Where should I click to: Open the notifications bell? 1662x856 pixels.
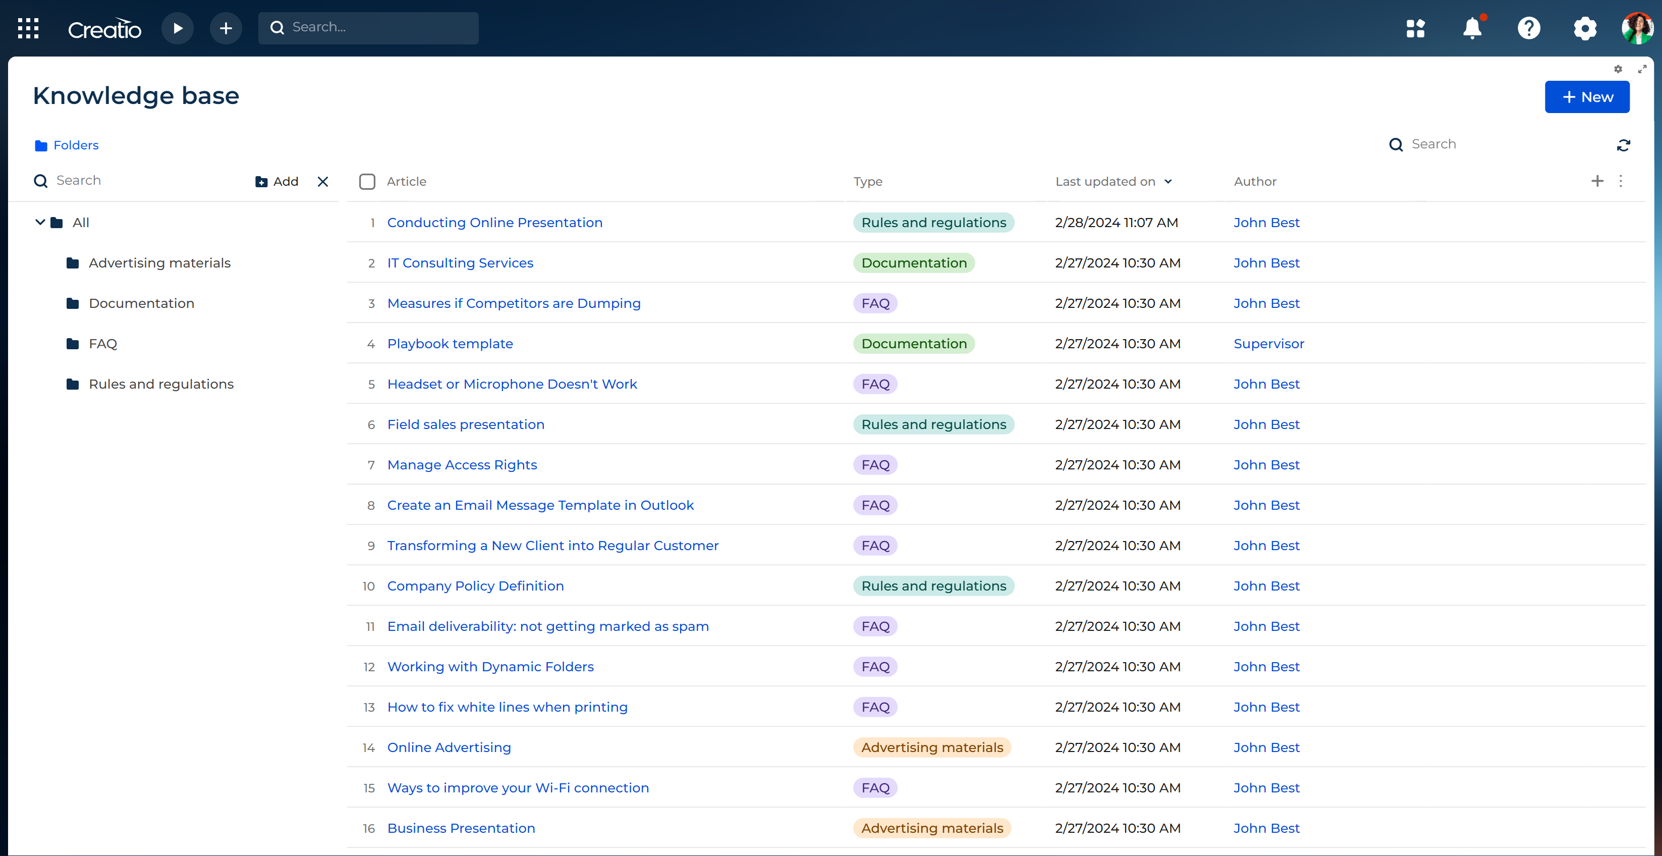[x=1472, y=28]
